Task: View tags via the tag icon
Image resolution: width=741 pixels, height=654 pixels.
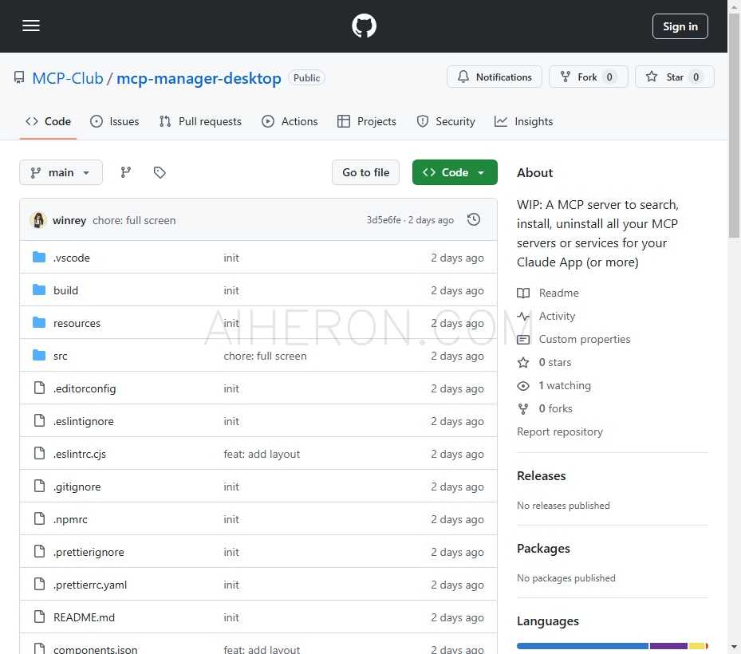Action: pos(160,172)
